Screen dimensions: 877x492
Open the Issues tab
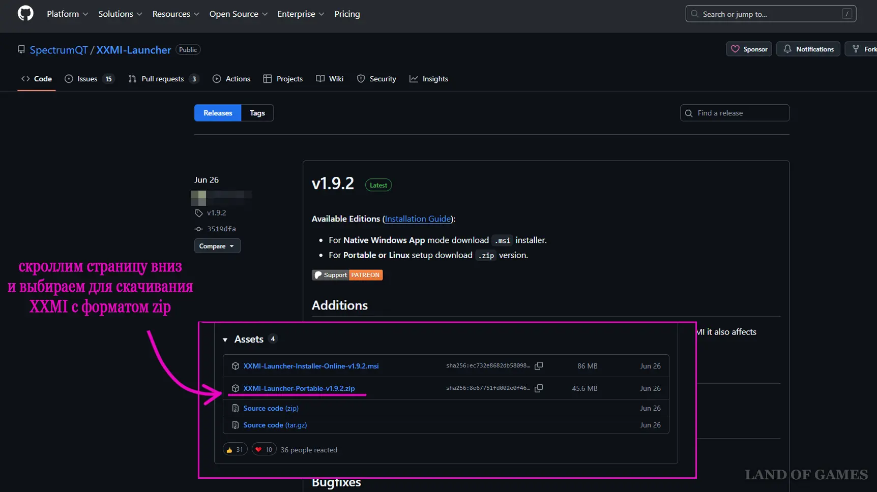pos(89,79)
